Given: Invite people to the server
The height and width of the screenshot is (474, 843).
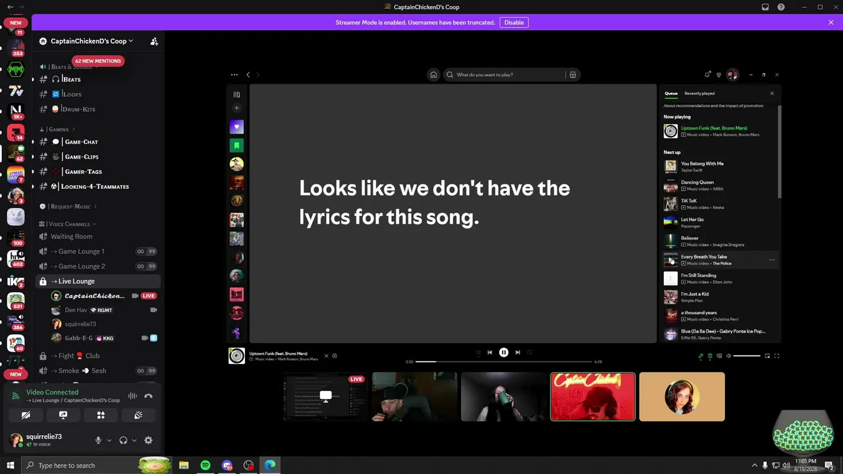Looking at the screenshot, I should click(154, 41).
